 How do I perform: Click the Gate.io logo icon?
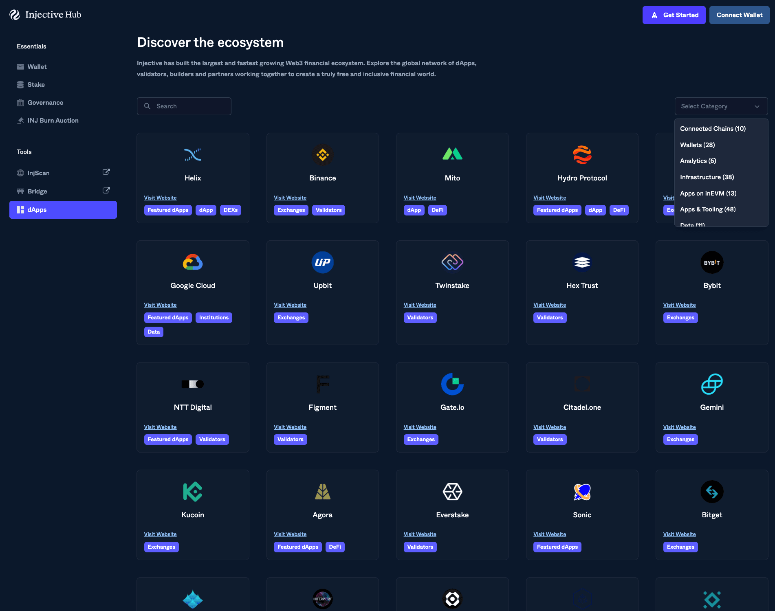452,384
